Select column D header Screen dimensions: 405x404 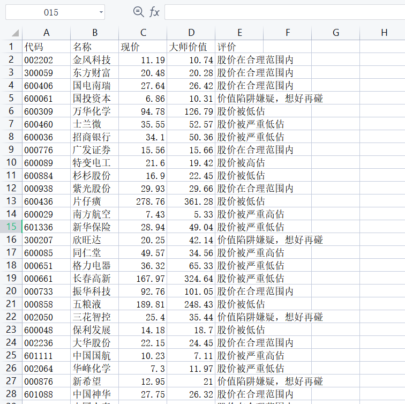tap(191, 33)
